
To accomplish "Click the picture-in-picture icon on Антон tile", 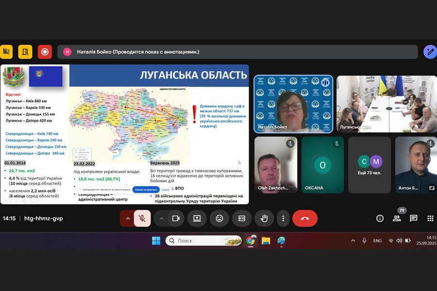I will [432, 188].
